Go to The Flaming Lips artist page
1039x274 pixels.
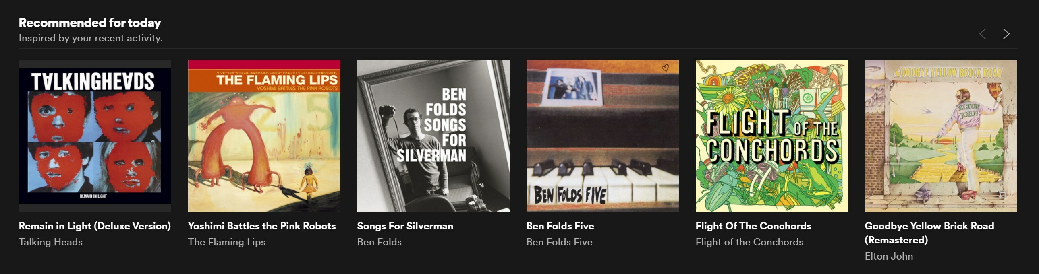point(227,242)
